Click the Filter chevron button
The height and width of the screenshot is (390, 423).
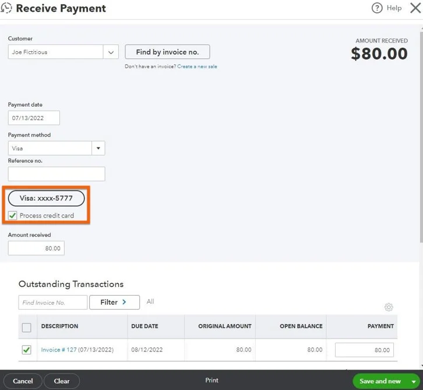tap(114, 303)
